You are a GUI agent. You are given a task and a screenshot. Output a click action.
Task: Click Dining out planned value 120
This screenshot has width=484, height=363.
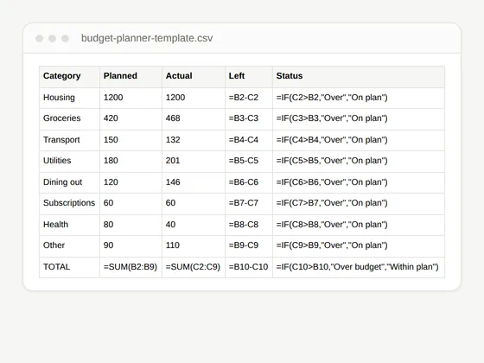coord(131,182)
